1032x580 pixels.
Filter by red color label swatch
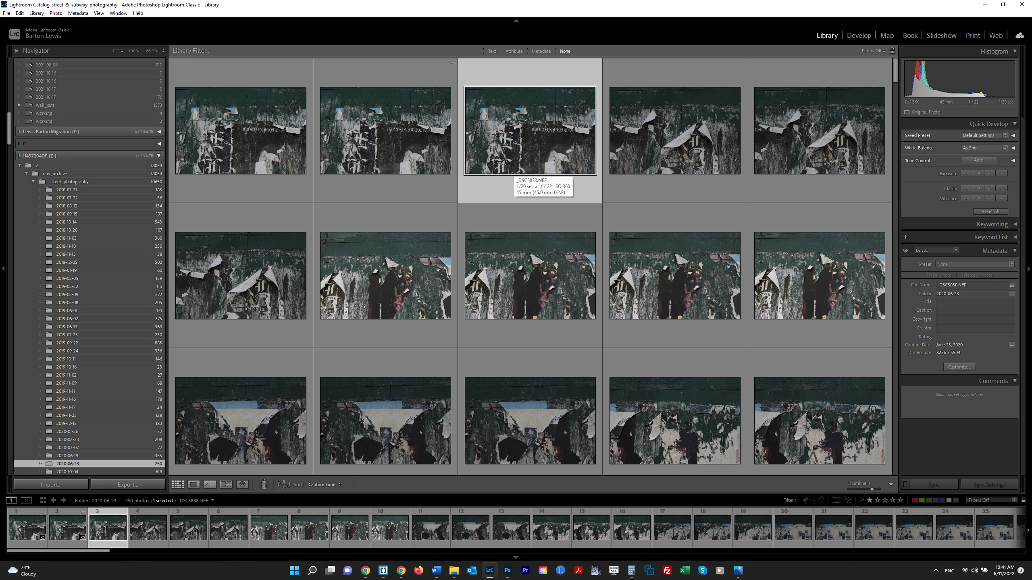(x=915, y=500)
